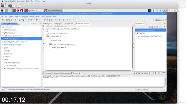This screenshot has height=104, width=186.
Task: Toggle Sort in Outline toolbar
Action: tap(152, 27)
